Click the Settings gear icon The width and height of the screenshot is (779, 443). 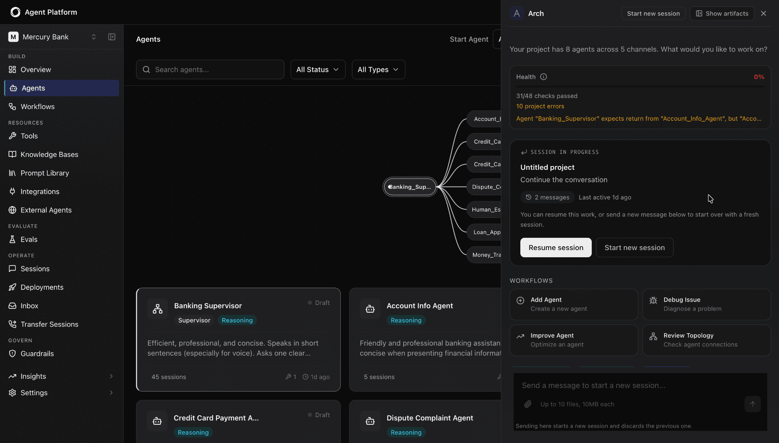13,393
